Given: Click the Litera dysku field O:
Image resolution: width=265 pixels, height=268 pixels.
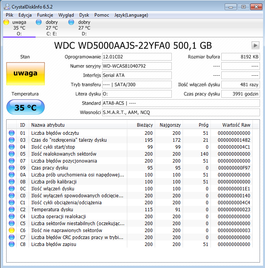Looking at the screenshot, I should (x=137, y=94).
